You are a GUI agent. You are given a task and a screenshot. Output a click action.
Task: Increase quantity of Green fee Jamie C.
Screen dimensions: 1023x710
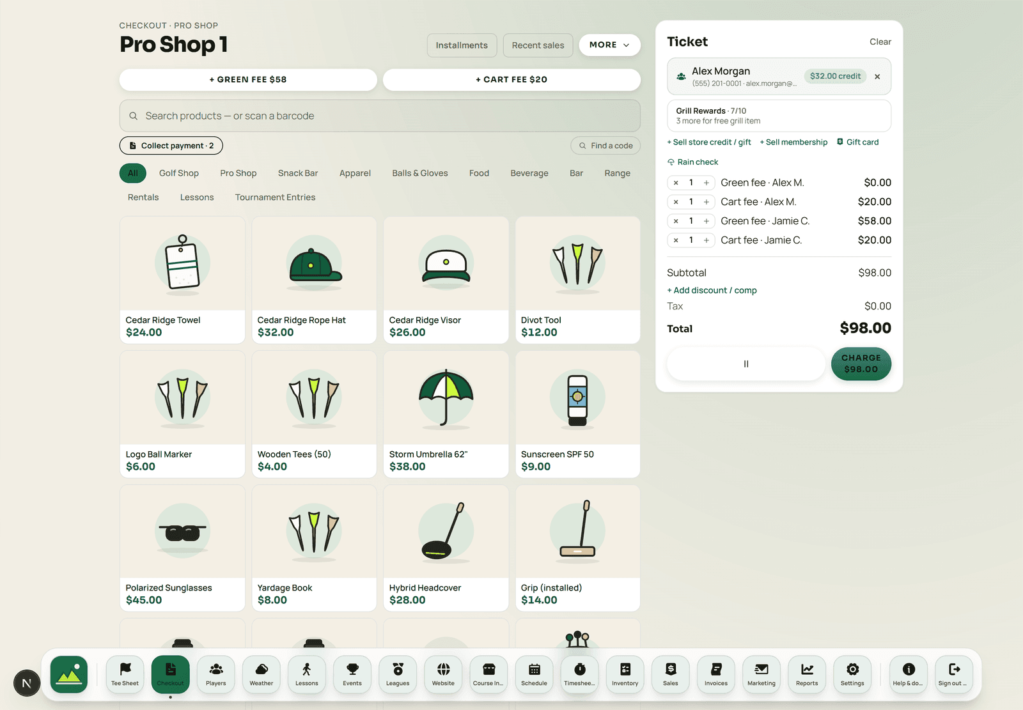(707, 221)
